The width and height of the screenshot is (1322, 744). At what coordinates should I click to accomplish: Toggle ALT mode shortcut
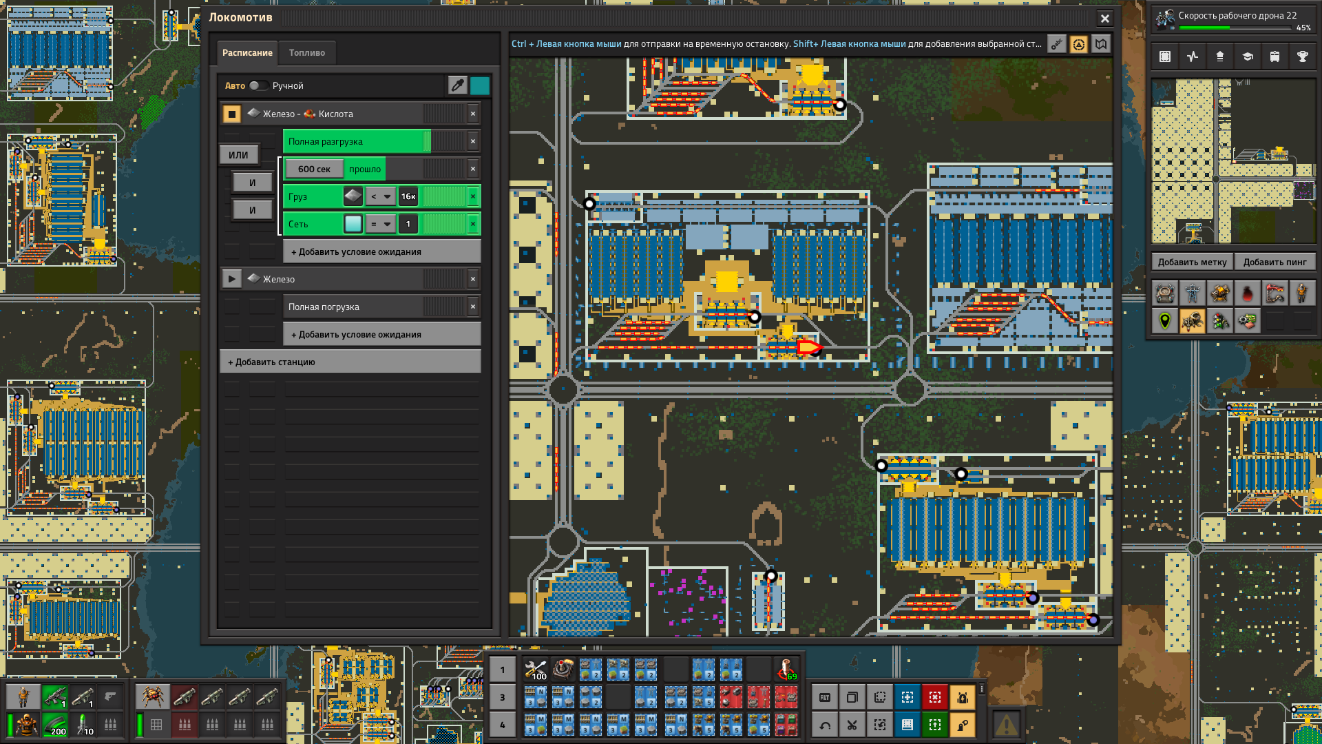825,697
